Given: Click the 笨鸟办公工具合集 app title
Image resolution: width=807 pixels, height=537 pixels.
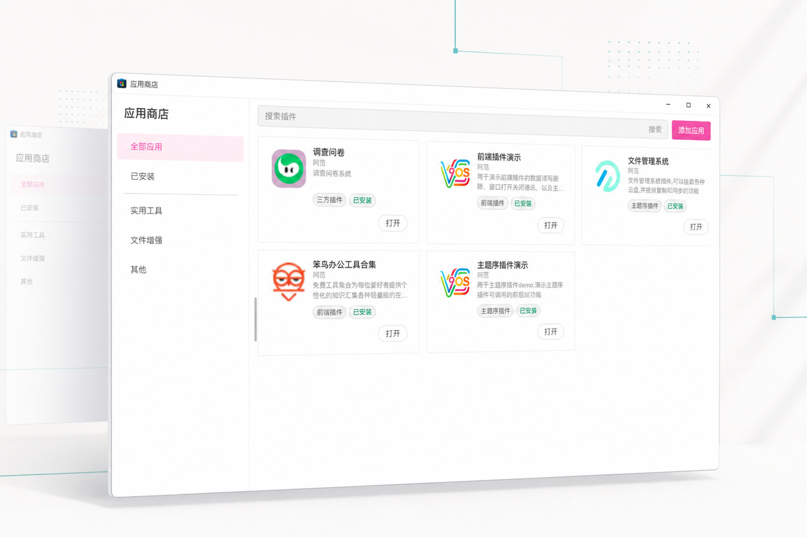Looking at the screenshot, I should coord(344,265).
